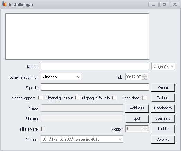Click the Rensa button
Screen dimensions: 181x151
click(163, 88)
